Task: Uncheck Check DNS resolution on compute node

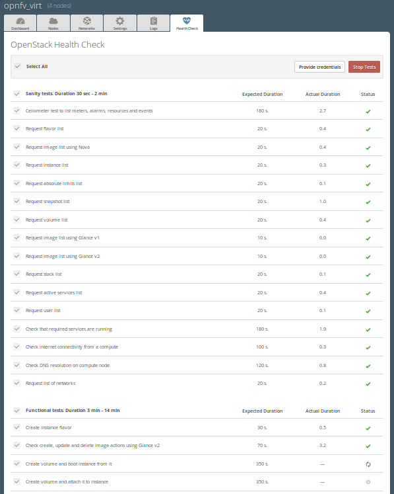Action: (17, 365)
